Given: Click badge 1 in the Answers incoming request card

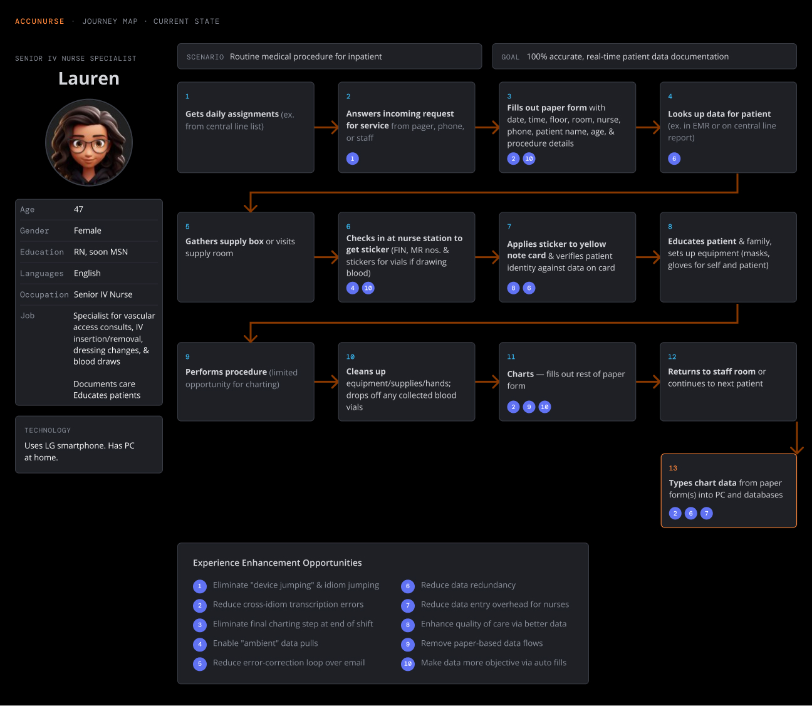Looking at the screenshot, I should [352, 159].
